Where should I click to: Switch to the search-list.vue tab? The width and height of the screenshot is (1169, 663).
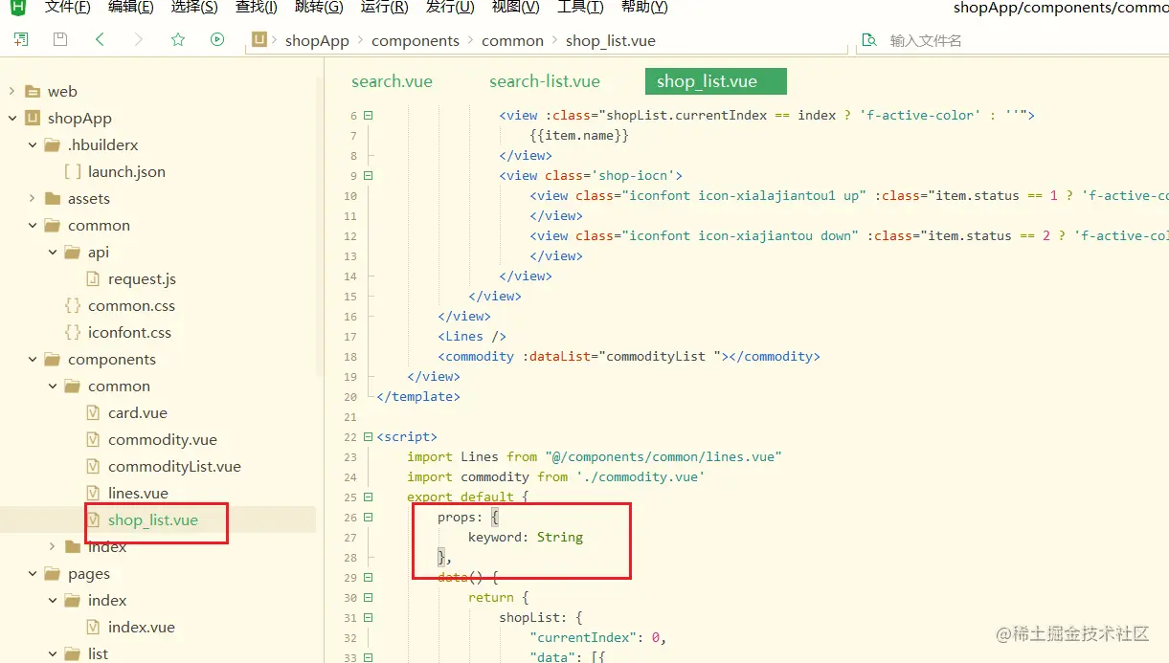[545, 81]
